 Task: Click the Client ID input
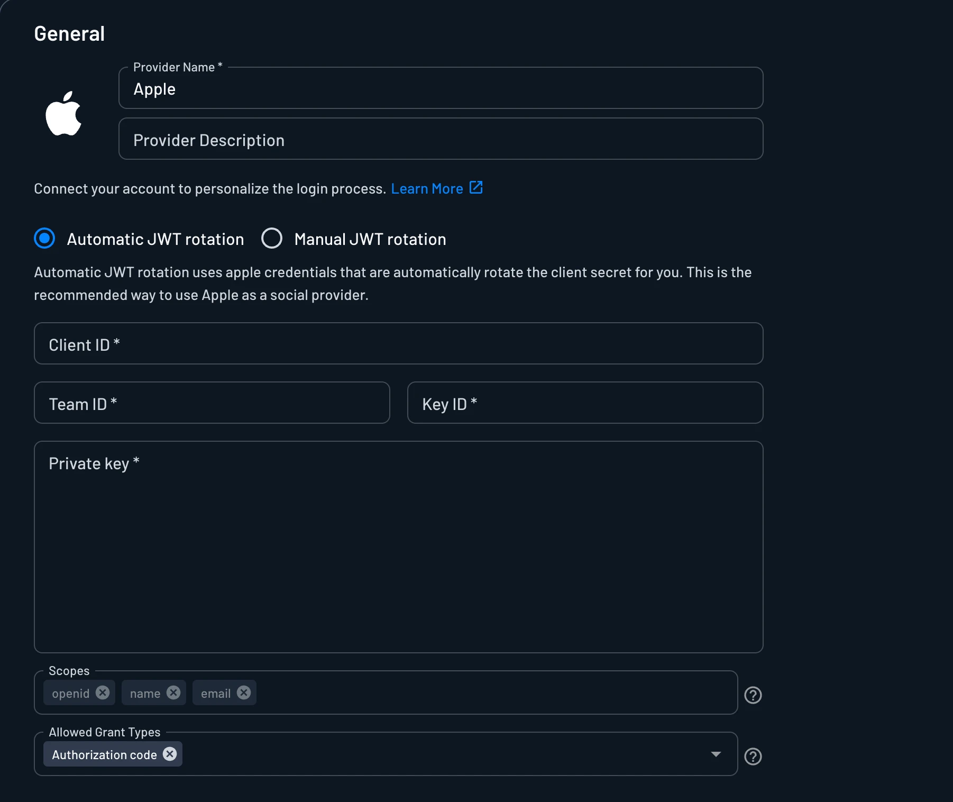coord(399,343)
